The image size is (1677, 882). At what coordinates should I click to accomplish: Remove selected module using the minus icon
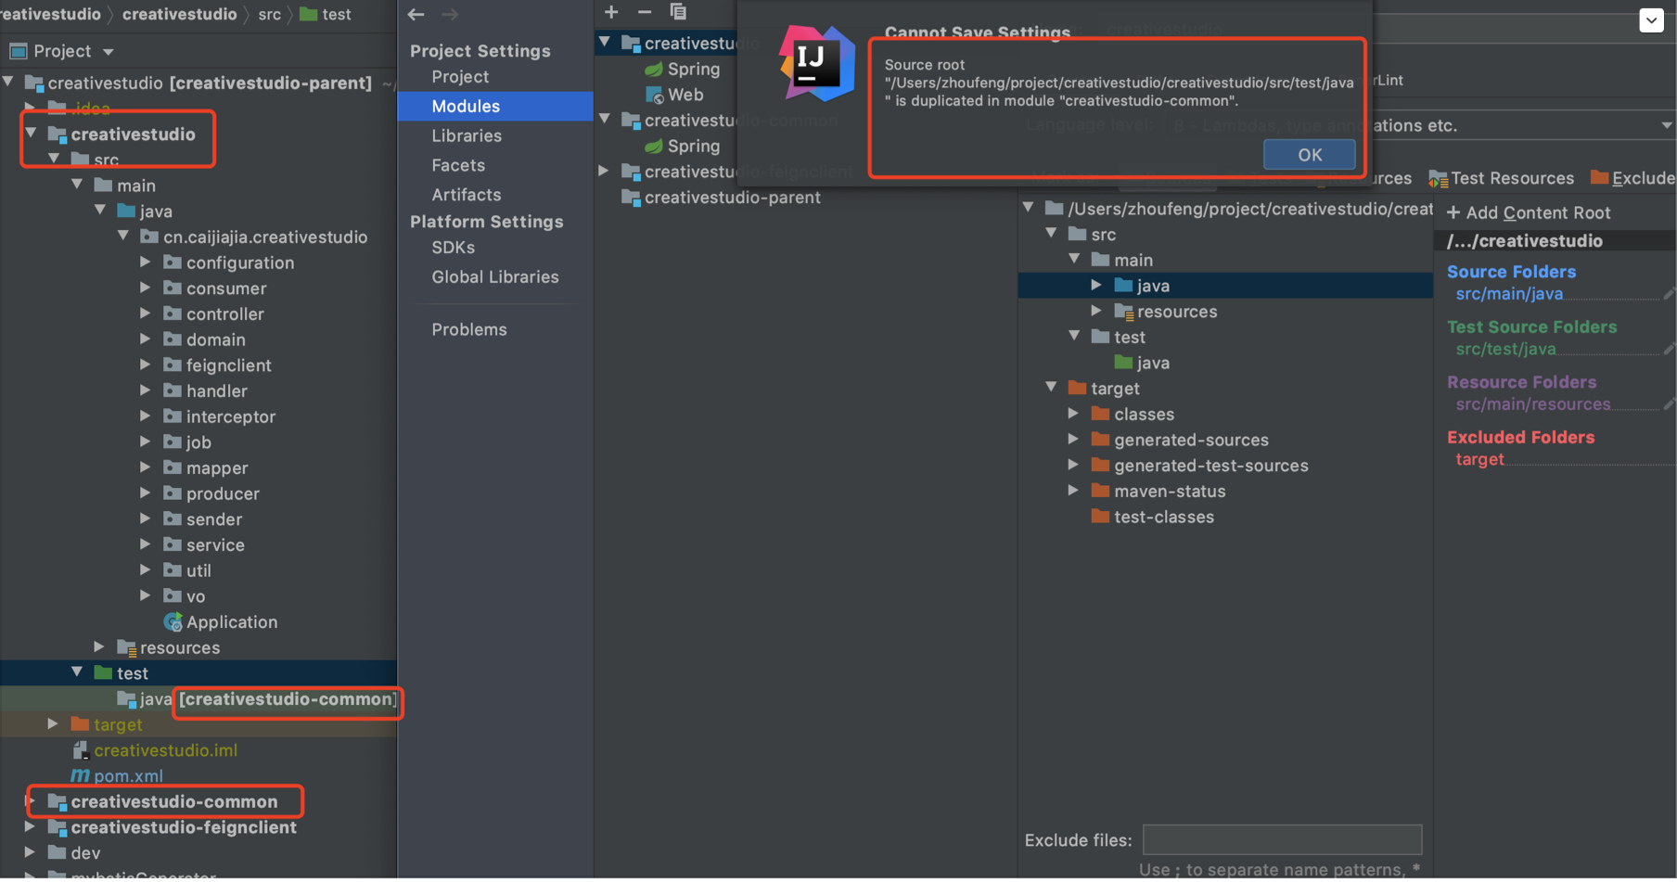coord(645,12)
